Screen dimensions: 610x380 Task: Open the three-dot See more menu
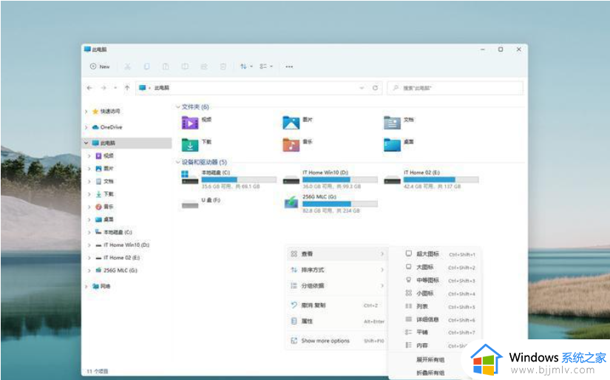pyautogui.click(x=289, y=67)
